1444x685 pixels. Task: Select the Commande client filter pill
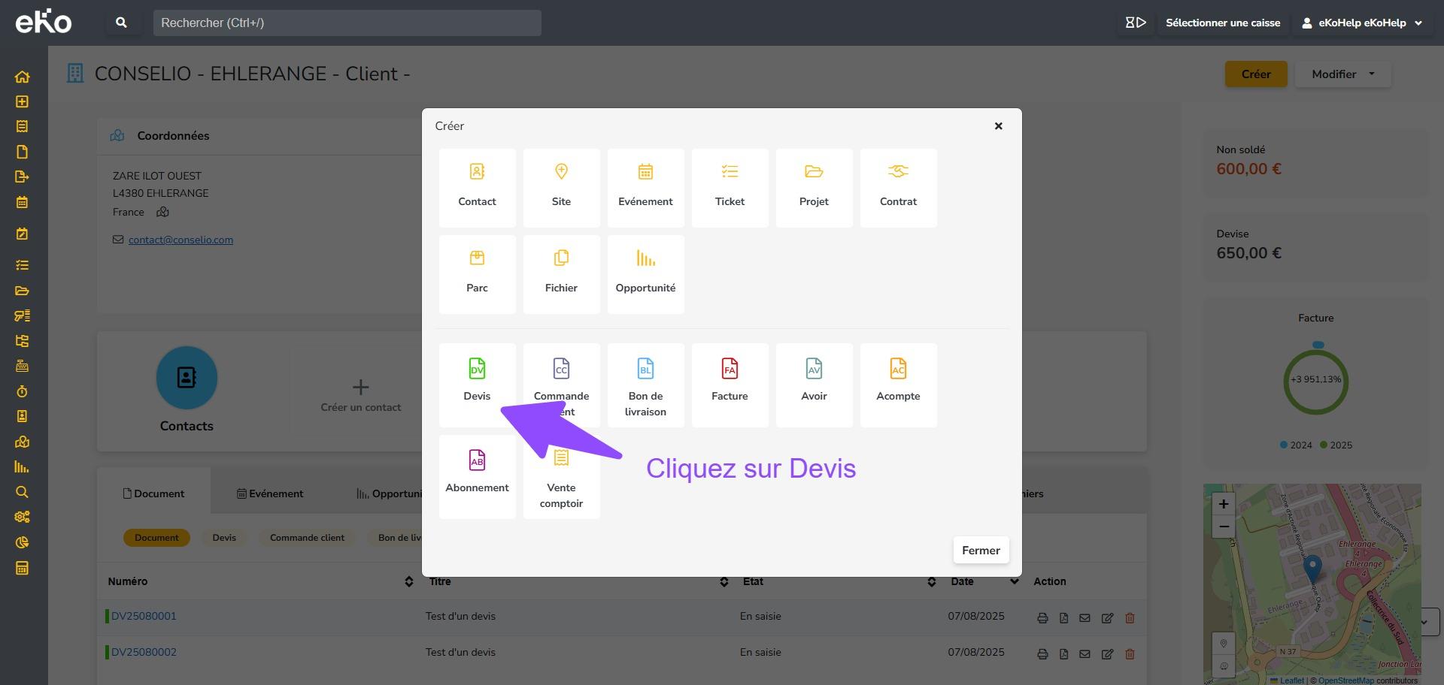tap(307, 538)
